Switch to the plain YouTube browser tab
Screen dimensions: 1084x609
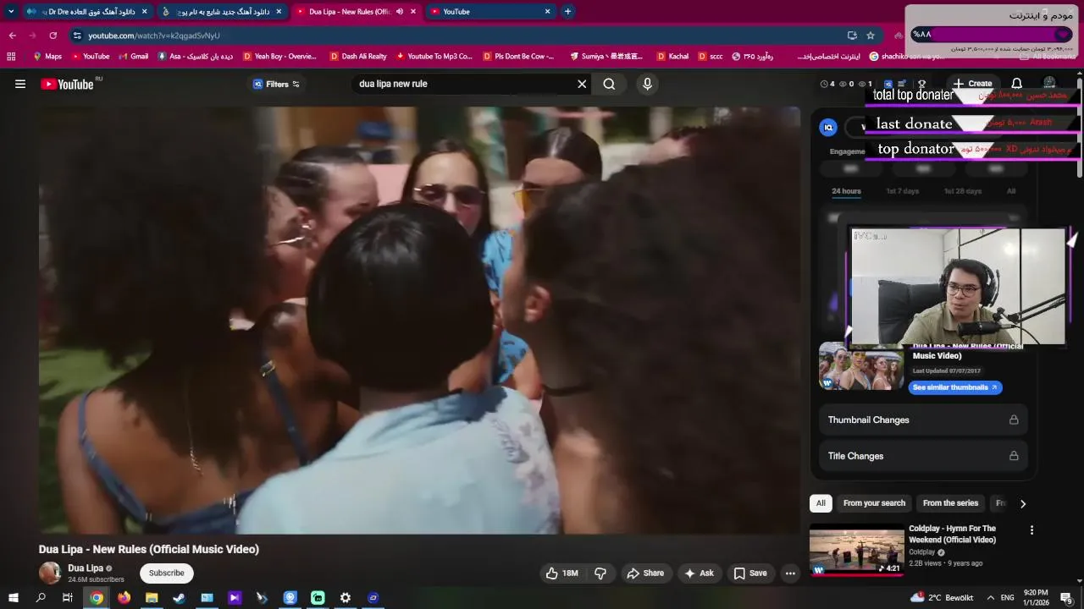(491, 12)
